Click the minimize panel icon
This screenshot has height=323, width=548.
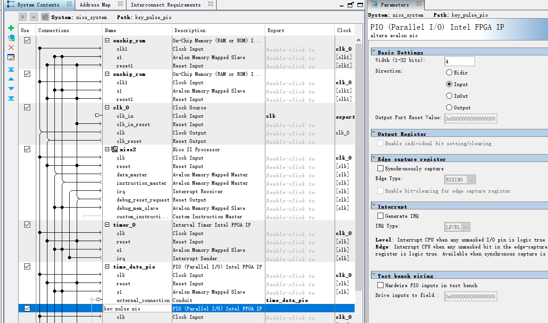click(342, 6)
